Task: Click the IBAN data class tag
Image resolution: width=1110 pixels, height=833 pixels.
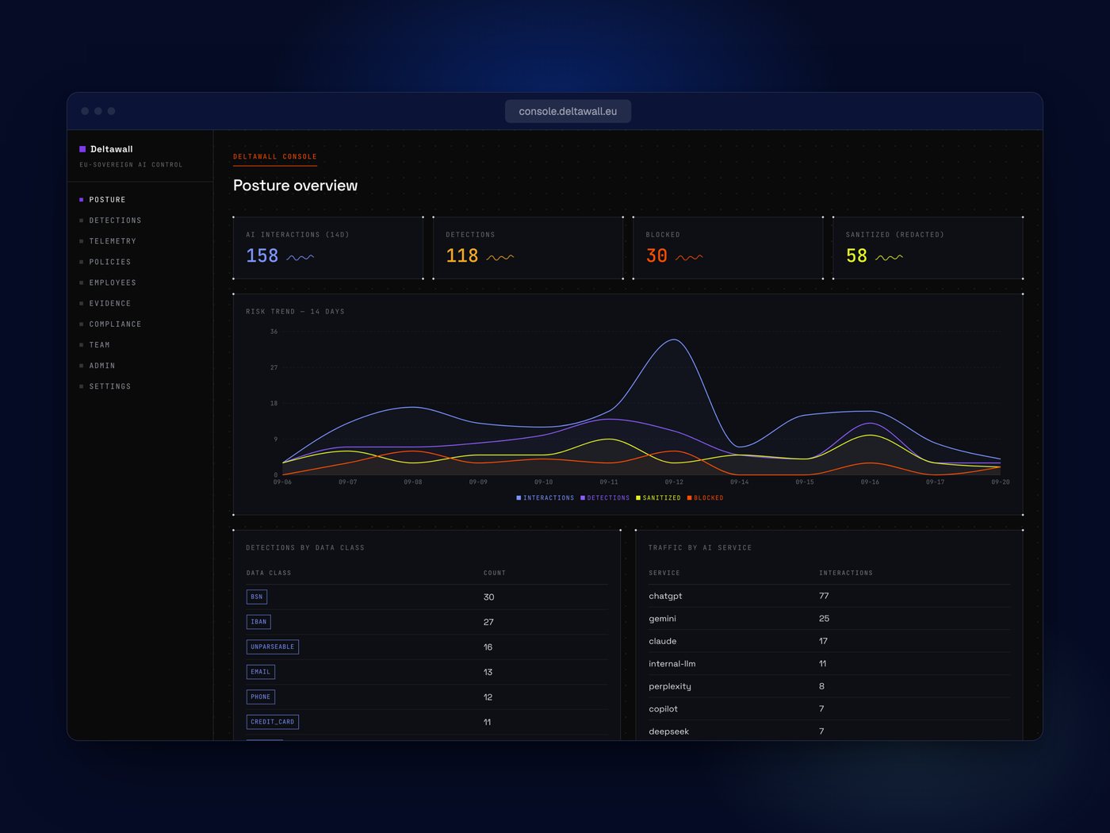Action: 258,622
